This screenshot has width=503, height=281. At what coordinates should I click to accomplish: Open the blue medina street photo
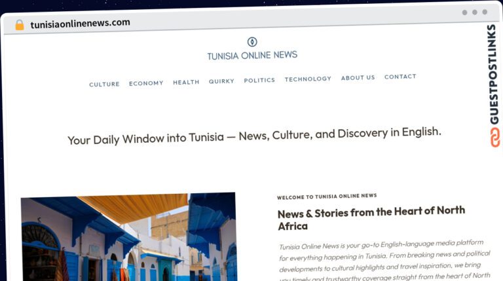(129, 237)
